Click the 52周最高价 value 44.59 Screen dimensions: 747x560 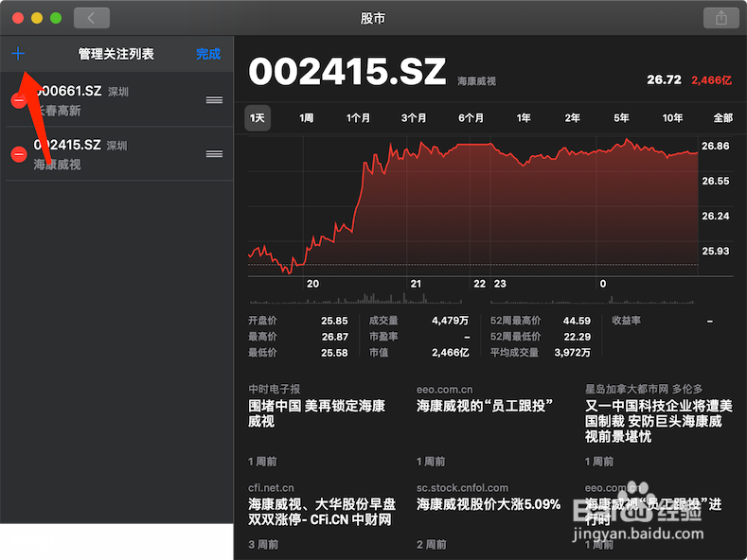click(577, 321)
